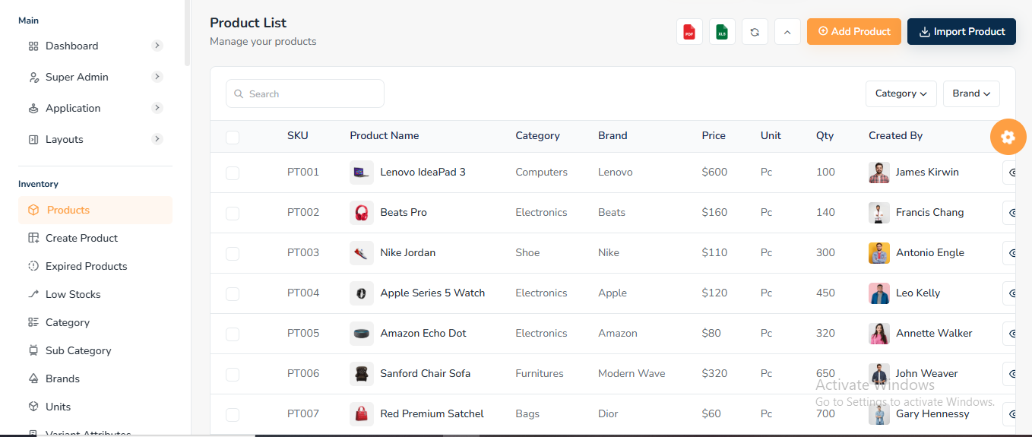This screenshot has width=1032, height=437.
Task: Sort by SKU column header
Action: point(298,136)
